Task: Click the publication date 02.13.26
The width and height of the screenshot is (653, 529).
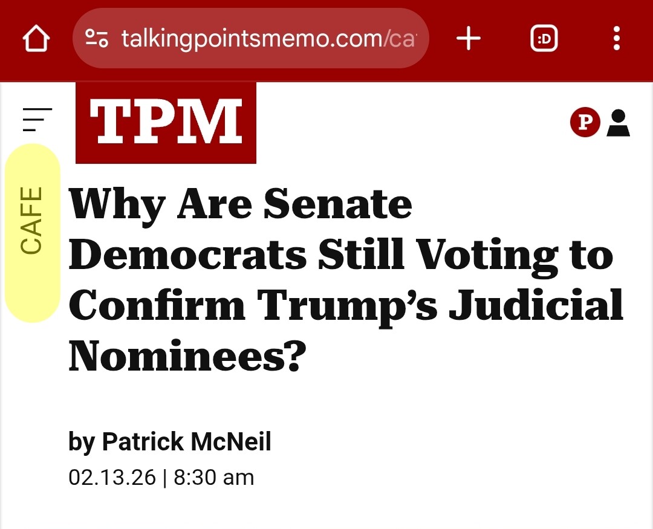Action: [112, 477]
